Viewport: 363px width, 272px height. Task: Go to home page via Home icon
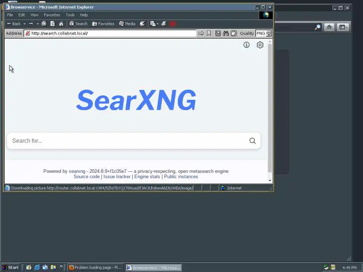tap(61, 24)
